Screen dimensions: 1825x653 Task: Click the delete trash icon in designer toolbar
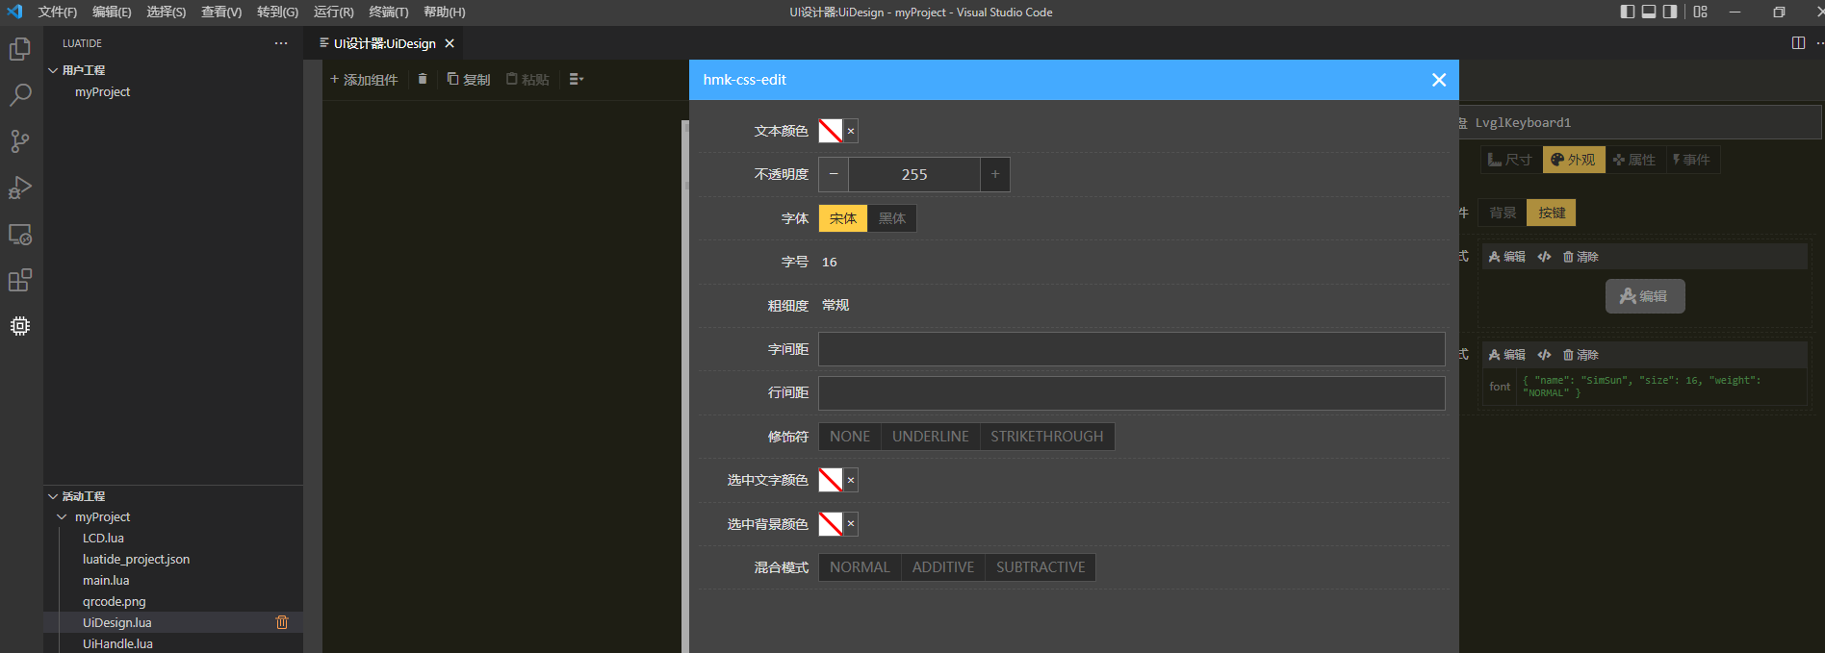pyautogui.click(x=423, y=79)
